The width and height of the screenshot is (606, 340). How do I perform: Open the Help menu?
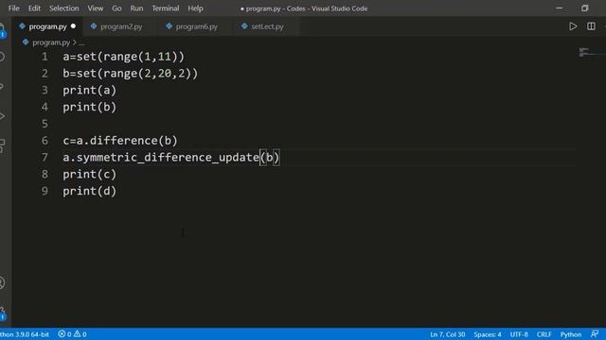pos(196,8)
